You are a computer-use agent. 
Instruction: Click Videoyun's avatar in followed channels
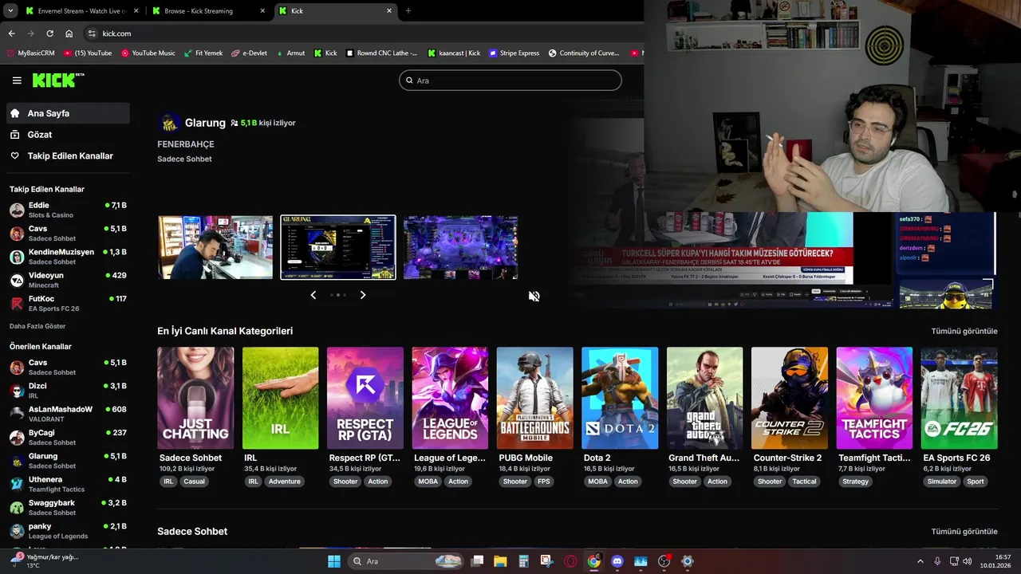pos(17,280)
